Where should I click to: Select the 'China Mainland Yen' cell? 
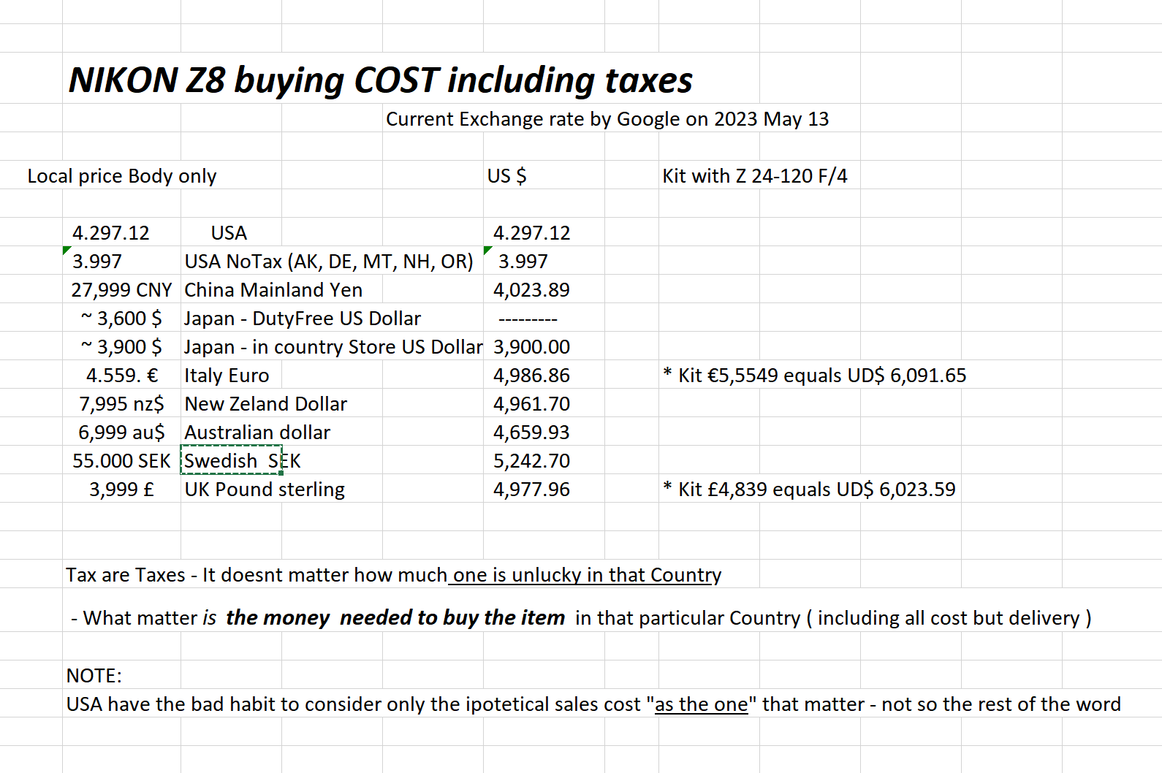pyautogui.click(x=273, y=290)
